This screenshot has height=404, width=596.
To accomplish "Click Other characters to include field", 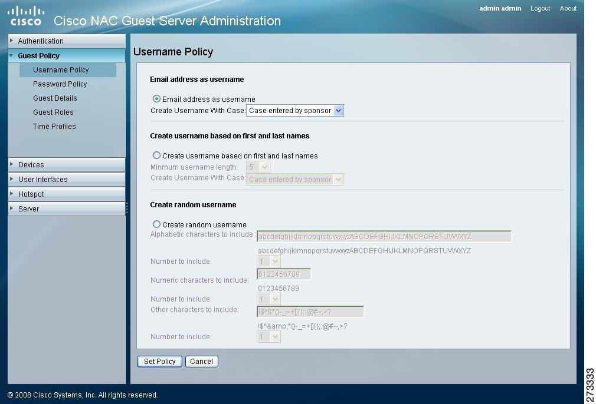I will point(310,312).
